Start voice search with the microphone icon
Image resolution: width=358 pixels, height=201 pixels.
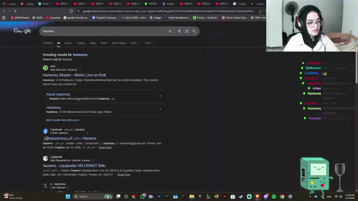point(179,31)
